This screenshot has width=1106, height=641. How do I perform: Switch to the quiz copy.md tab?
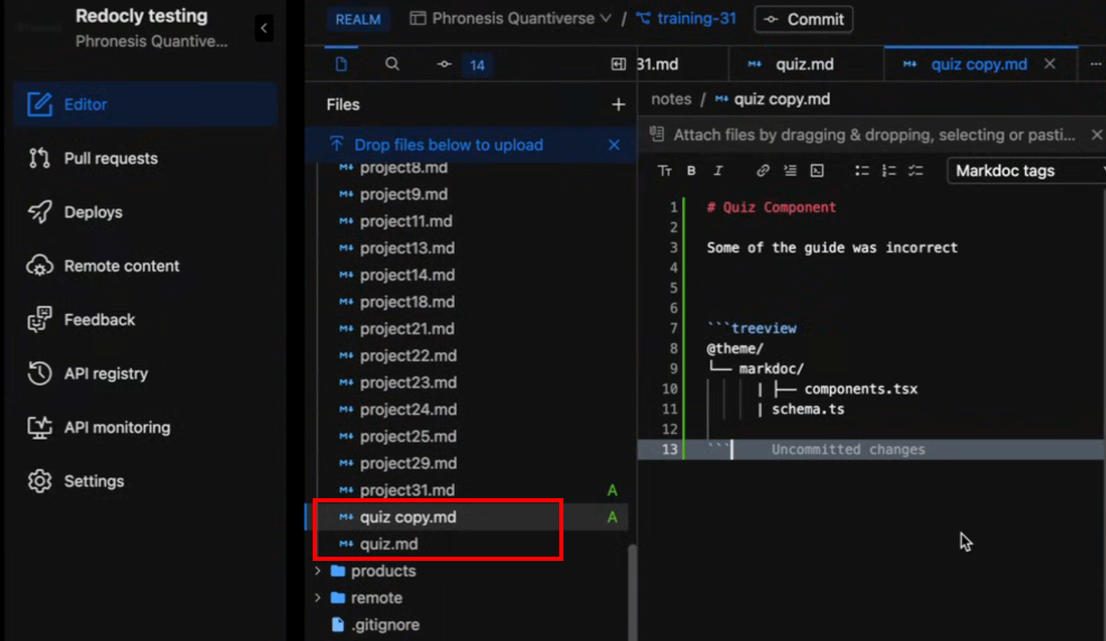(979, 64)
